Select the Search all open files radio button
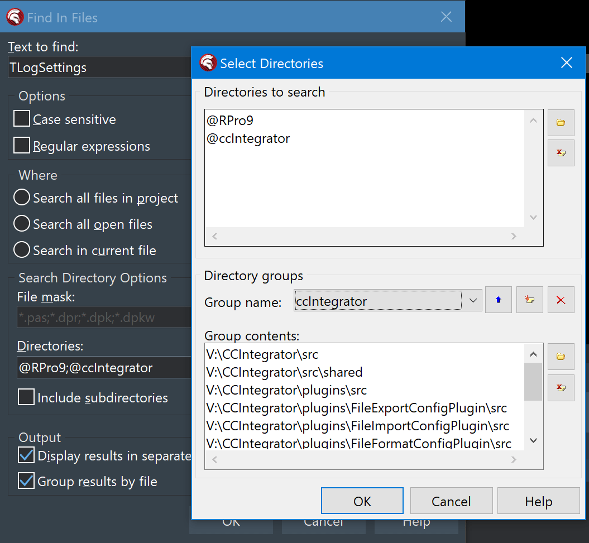Screen dimensions: 589x543 (x=21, y=224)
